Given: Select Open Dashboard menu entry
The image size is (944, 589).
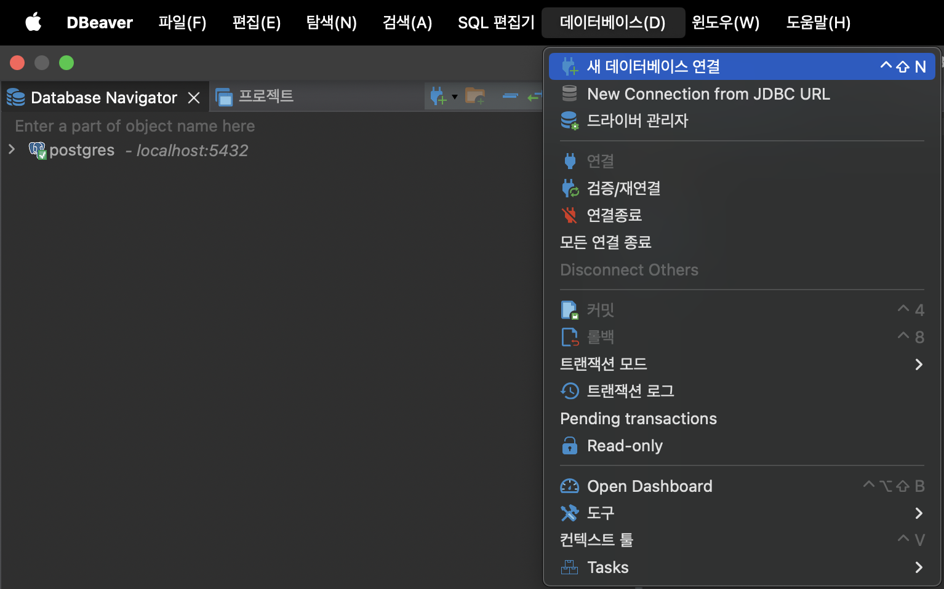Looking at the screenshot, I should tap(742, 486).
